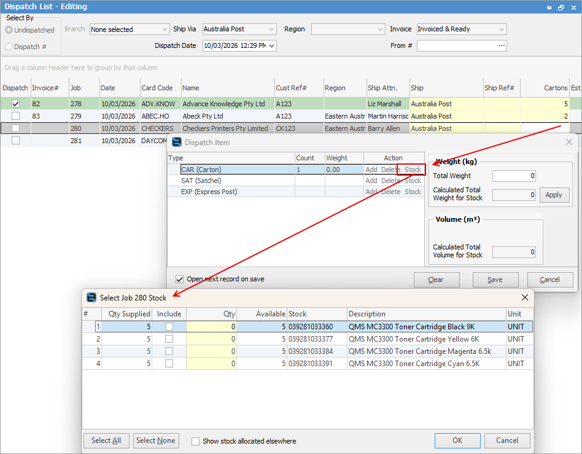582x454 pixels.
Task: Open the Invoice status dropdown
Action: 502,29
